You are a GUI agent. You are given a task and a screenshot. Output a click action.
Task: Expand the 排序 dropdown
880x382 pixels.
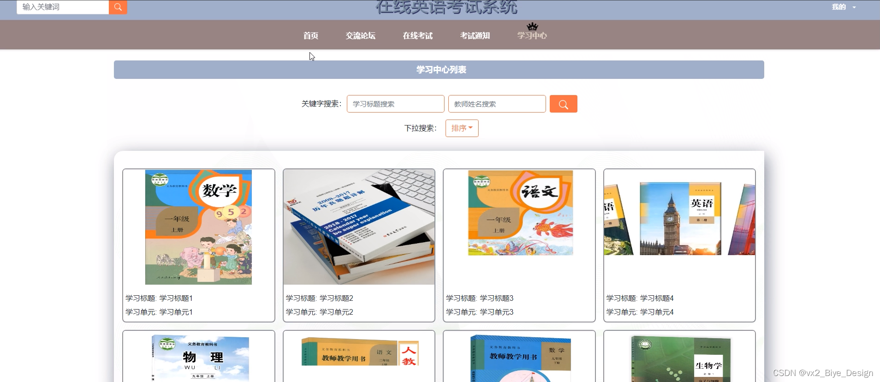coord(462,128)
